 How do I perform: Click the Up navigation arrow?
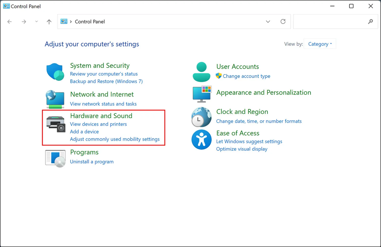pyautogui.click(x=49, y=22)
